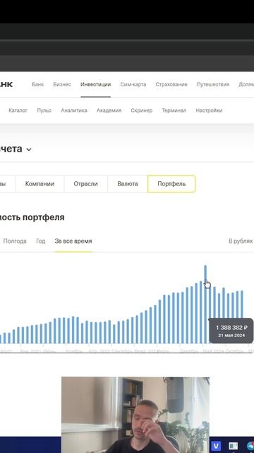
Task: Open Академия in the submenu
Action: tap(109, 110)
